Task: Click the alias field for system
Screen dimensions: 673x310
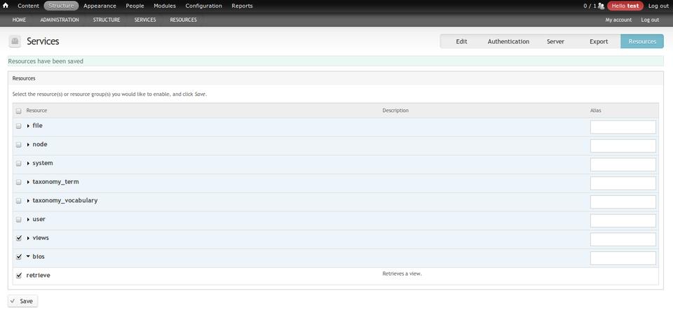Action: click(x=623, y=164)
